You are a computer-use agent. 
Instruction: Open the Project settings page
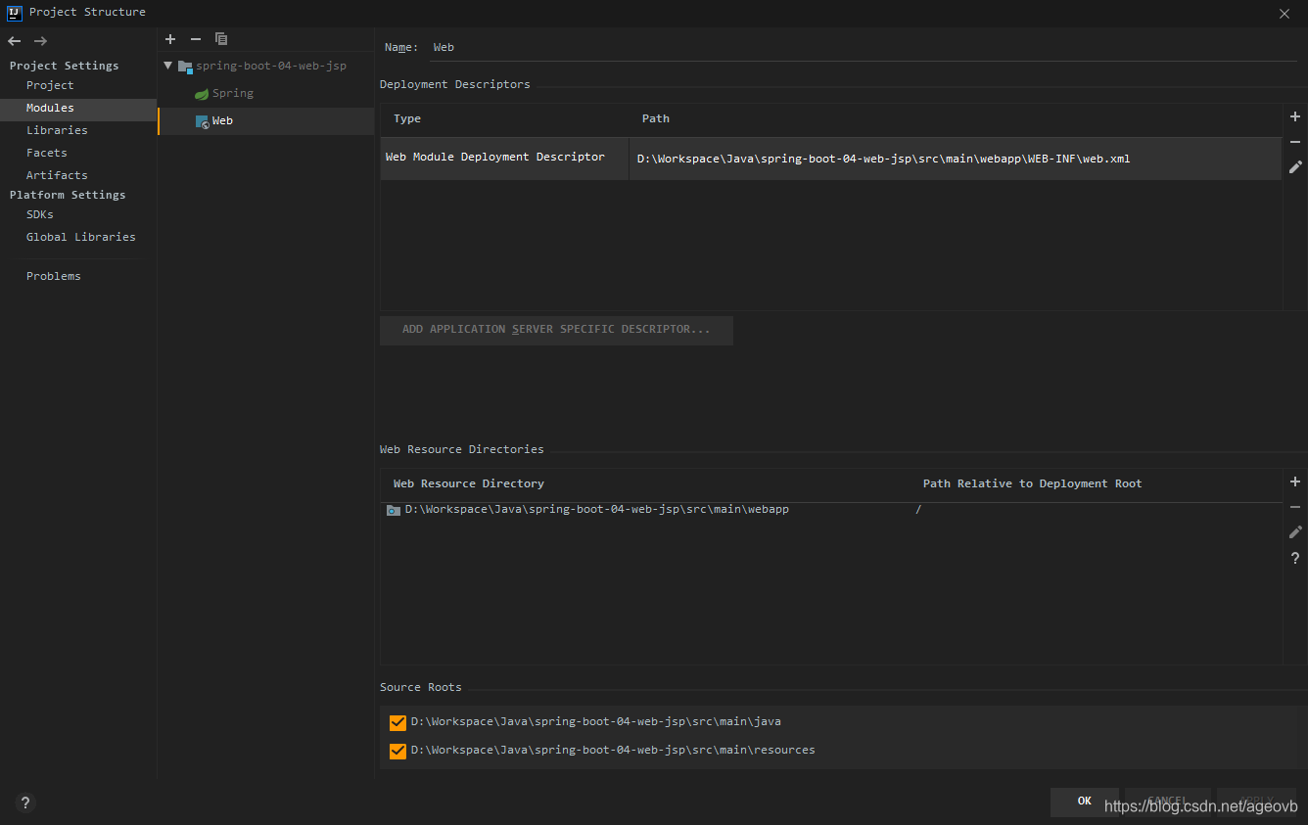pos(50,85)
